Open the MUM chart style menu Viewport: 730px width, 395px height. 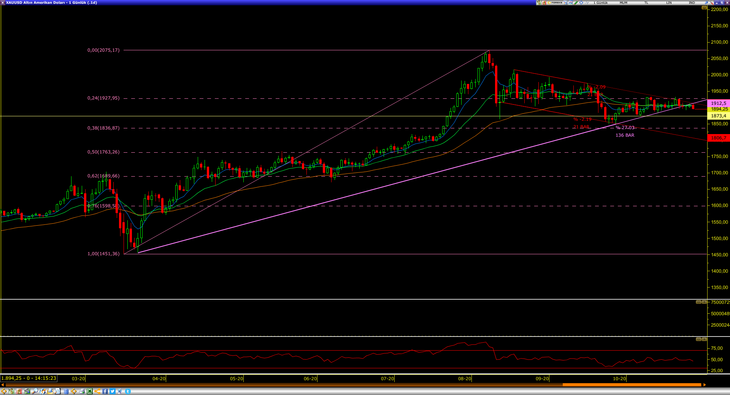[624, 3]
